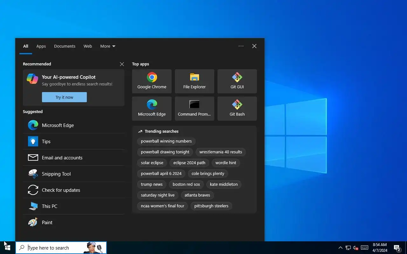Open the notification center icon
Viewport: 407px width, 254px height.
(x=397, y=248)
